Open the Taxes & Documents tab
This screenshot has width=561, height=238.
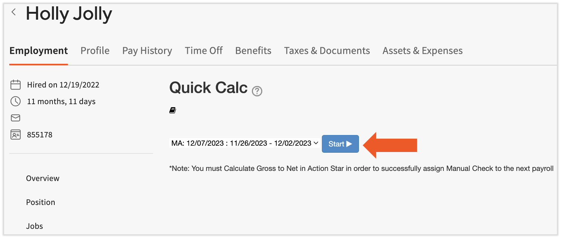pyautogui.click(x=327, y=50)
